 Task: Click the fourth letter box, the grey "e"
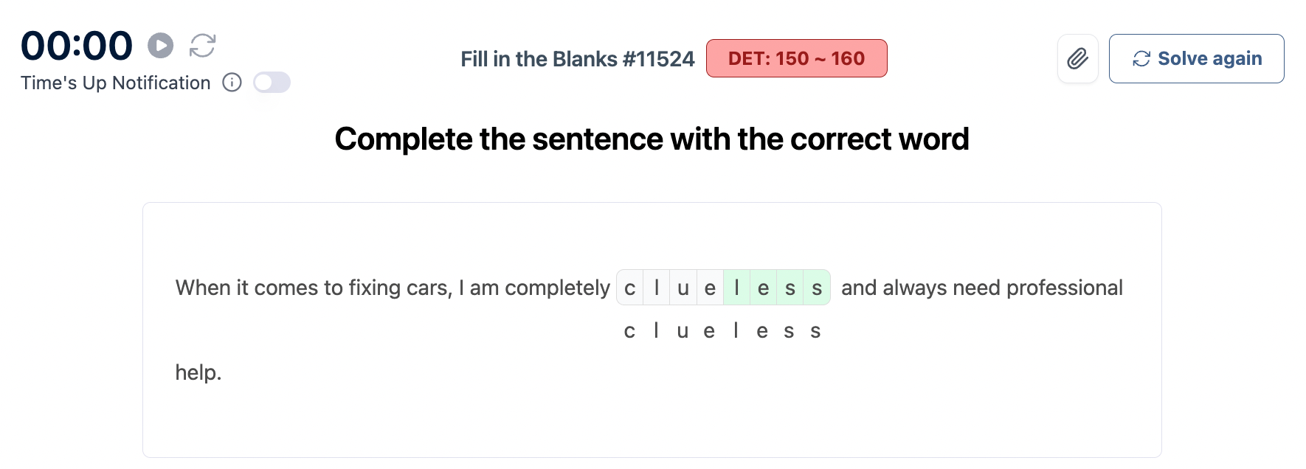(710, 288)
